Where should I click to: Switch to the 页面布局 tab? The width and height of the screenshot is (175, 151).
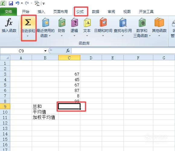[x=61, y=11]
